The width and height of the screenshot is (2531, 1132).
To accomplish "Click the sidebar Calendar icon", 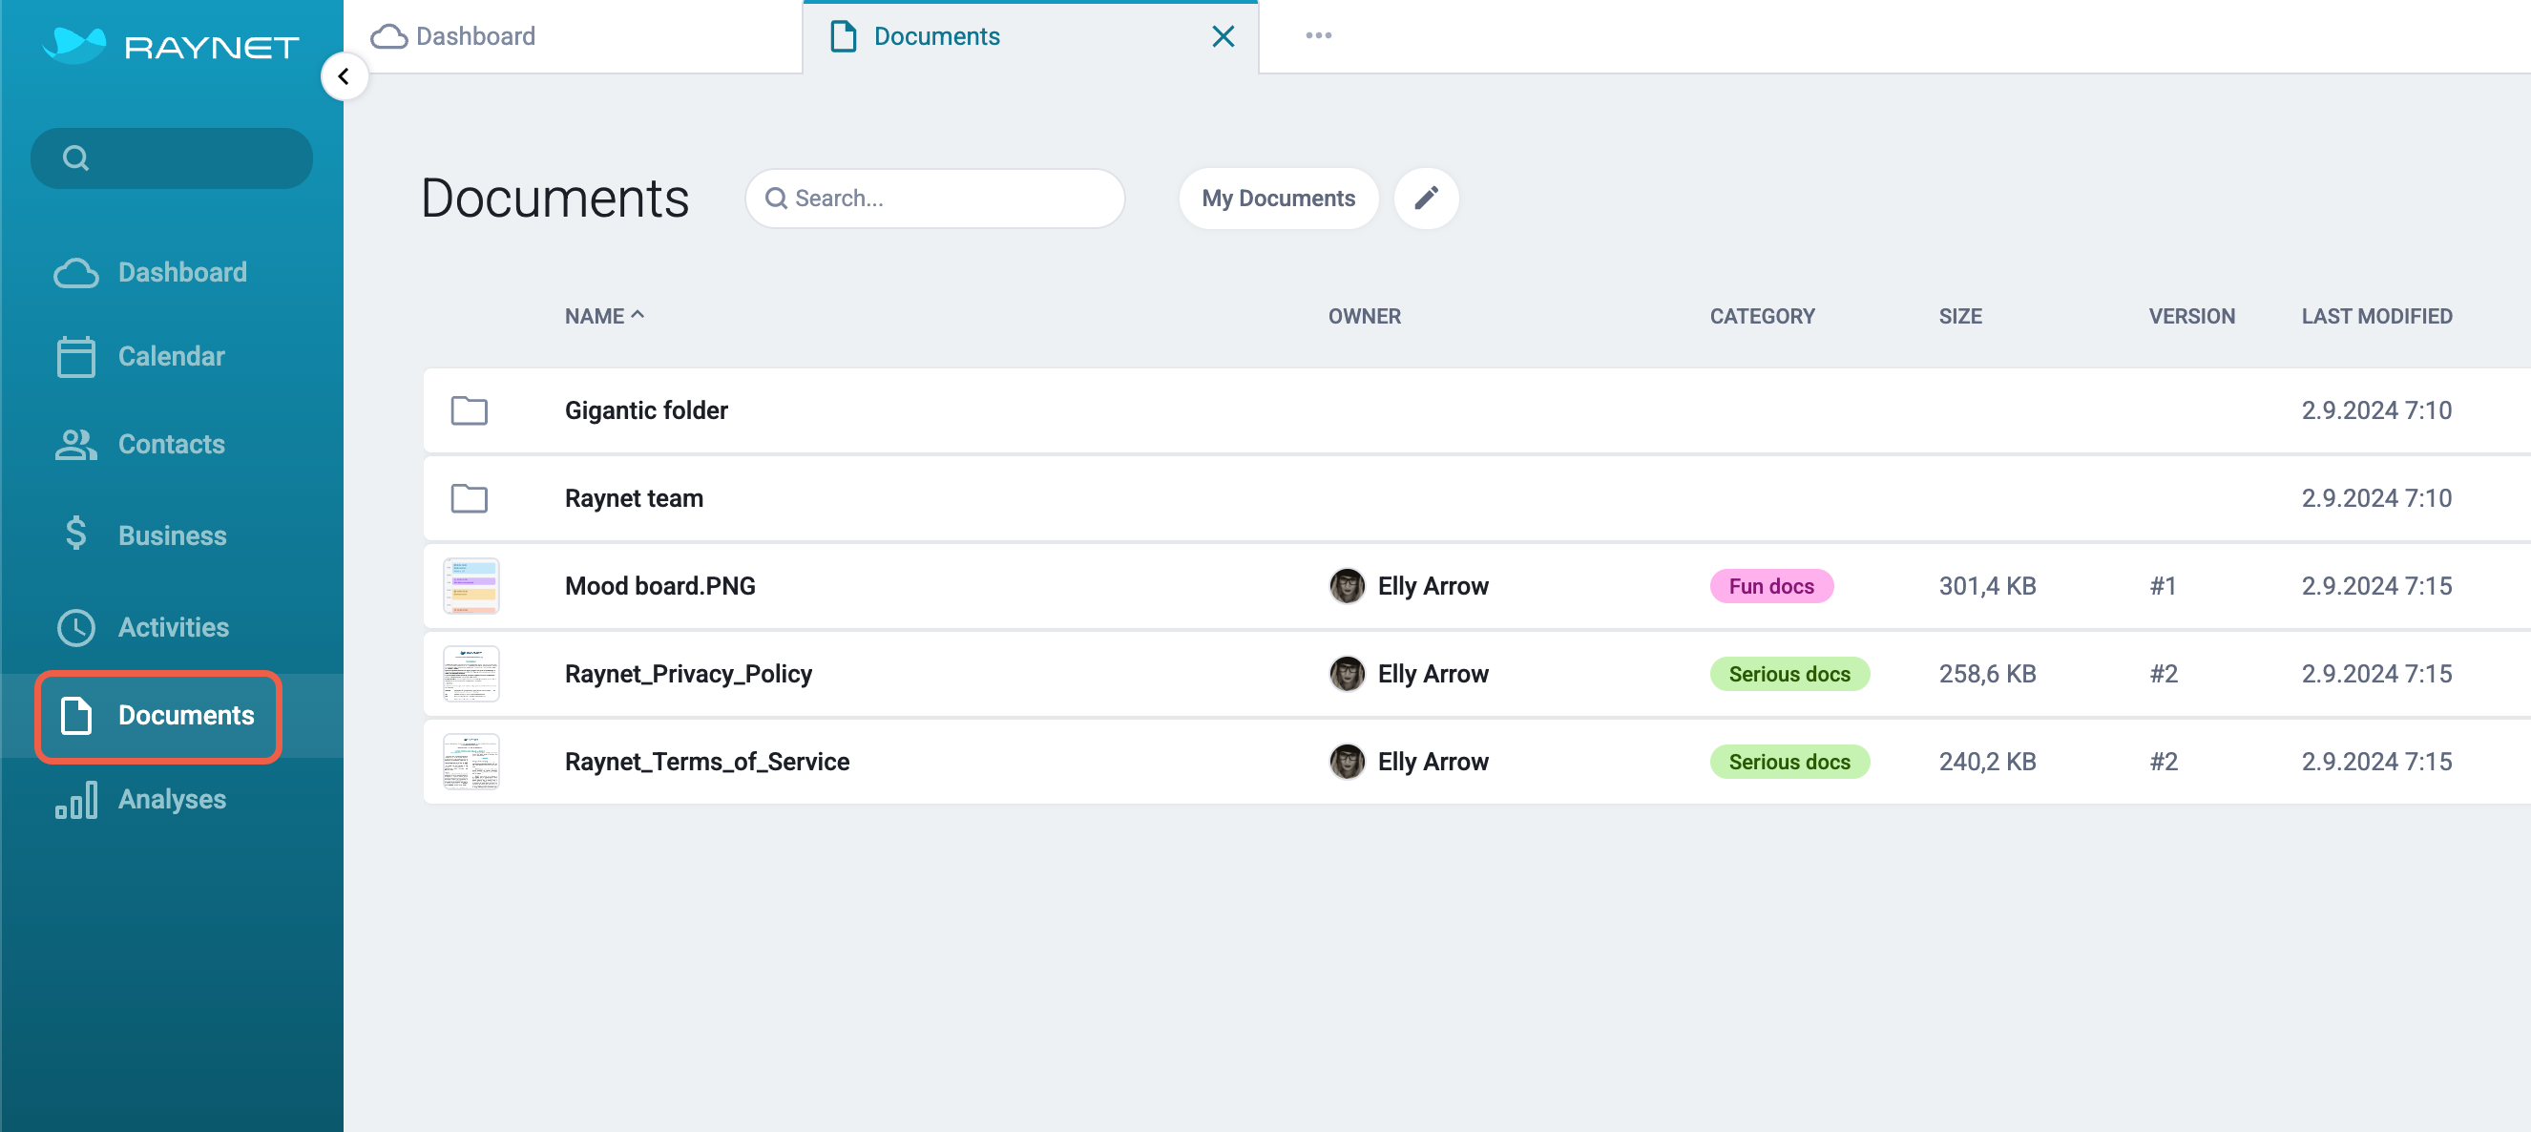I will (x=75, y=357).
